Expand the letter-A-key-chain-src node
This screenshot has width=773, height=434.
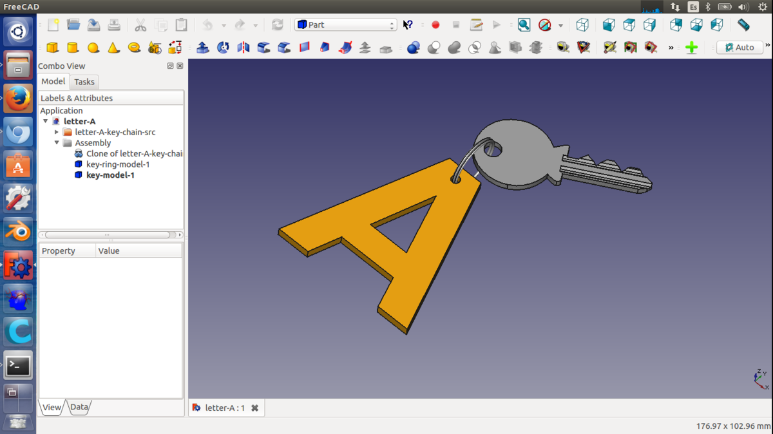pyautogui.click(x=56, y=131)
